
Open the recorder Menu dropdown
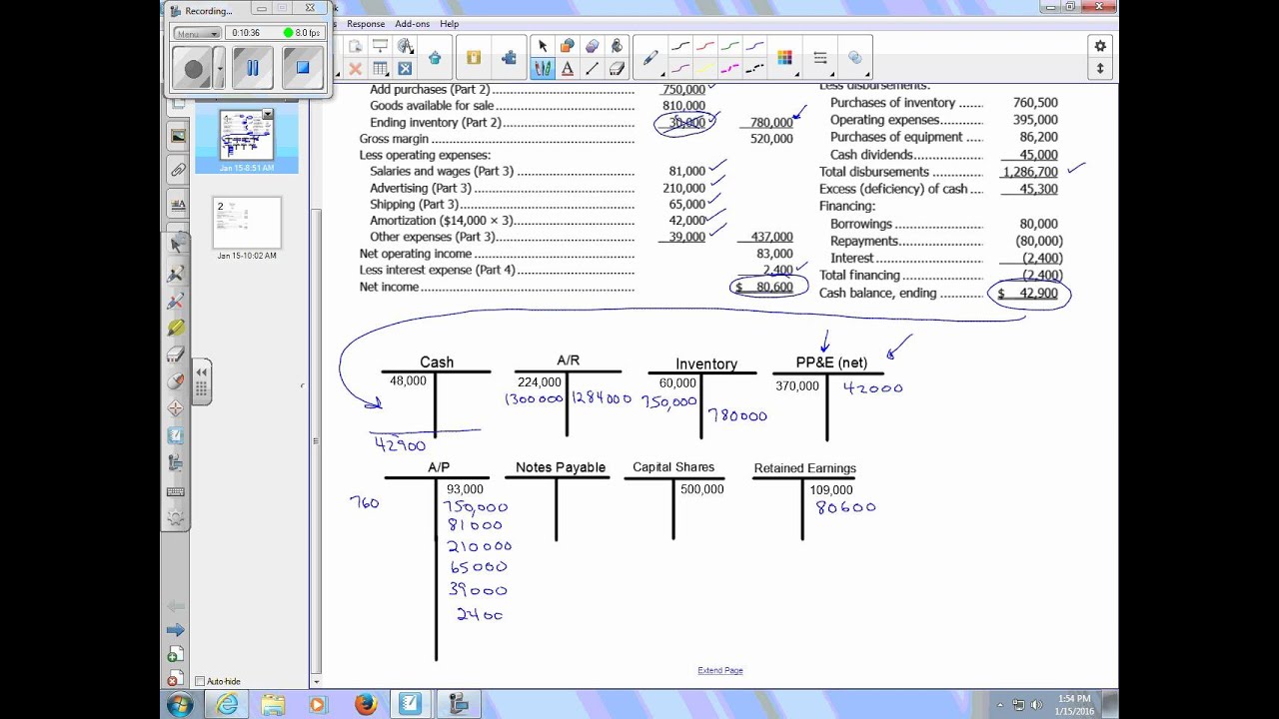click(x=197, y=33)
